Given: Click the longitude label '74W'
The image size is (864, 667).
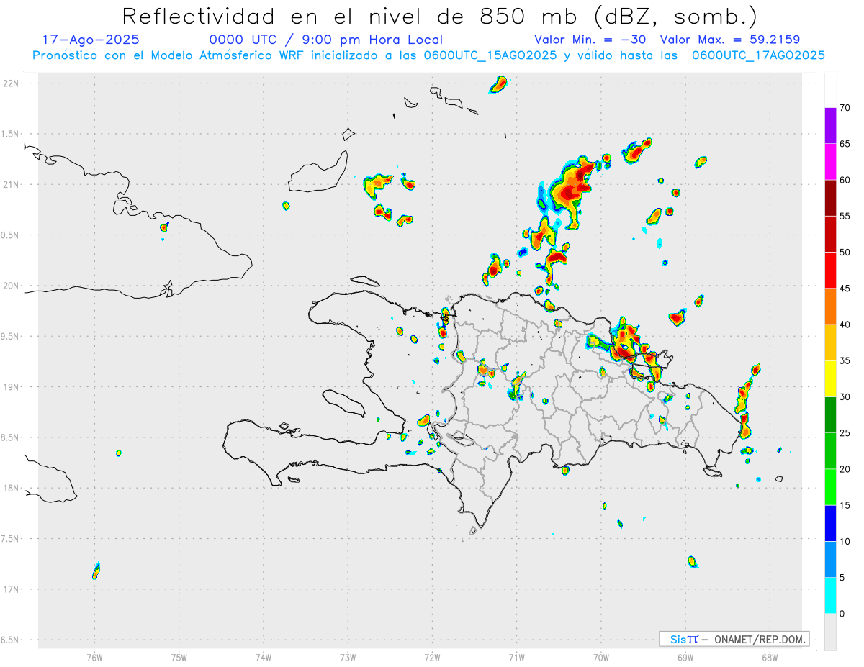Looking at the screenshot, I should tap(264, 657).
